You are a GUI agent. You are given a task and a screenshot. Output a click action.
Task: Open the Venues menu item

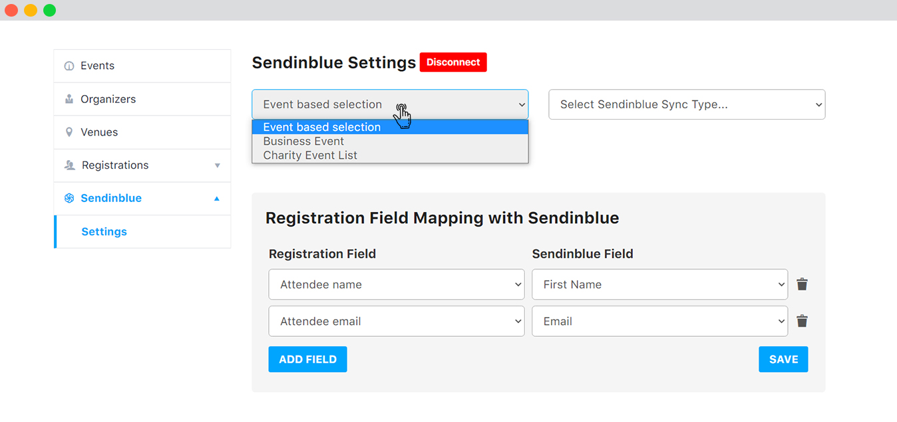[142, 132]
